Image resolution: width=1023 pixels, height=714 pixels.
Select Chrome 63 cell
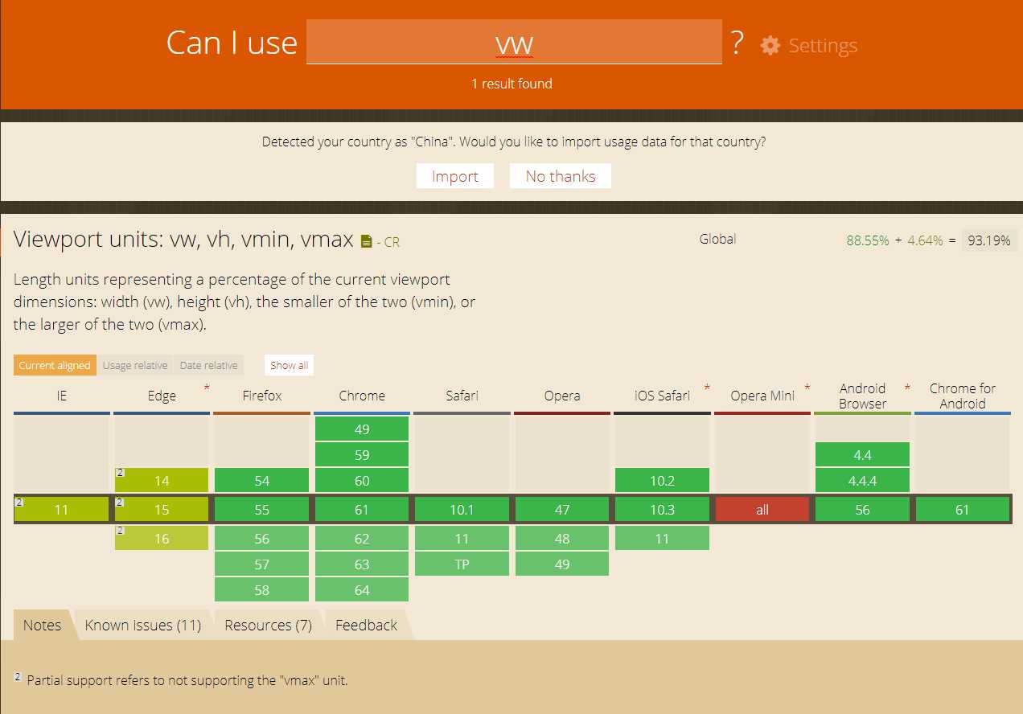point(362,564)
